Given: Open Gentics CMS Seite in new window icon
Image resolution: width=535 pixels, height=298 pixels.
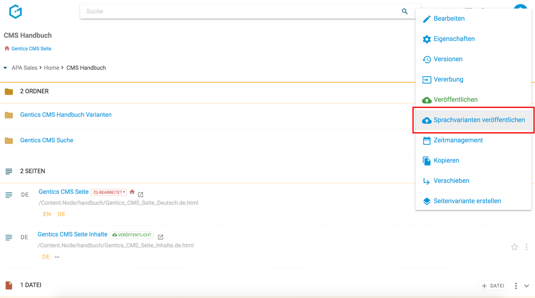Looking at the screenshot, I should tap(140, 194).
